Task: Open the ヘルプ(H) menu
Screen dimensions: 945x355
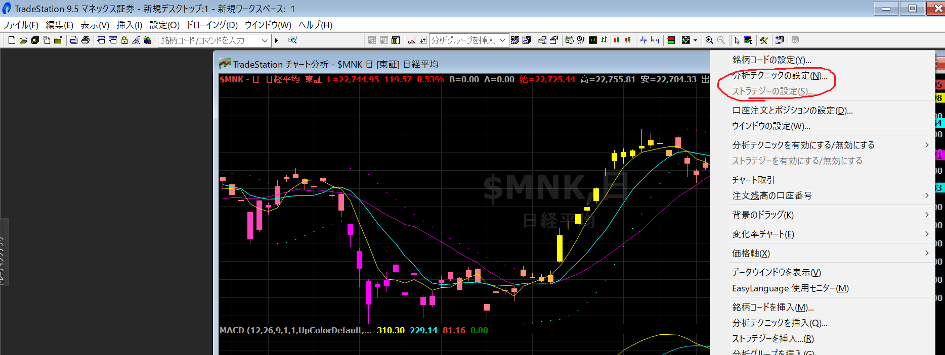Action: (315, 25)
